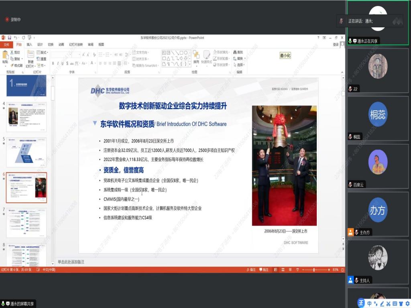The width and height of the screenshot is (411, 308).
Task: Toggle Align Right paragraph setting
Action: [110, 63]
